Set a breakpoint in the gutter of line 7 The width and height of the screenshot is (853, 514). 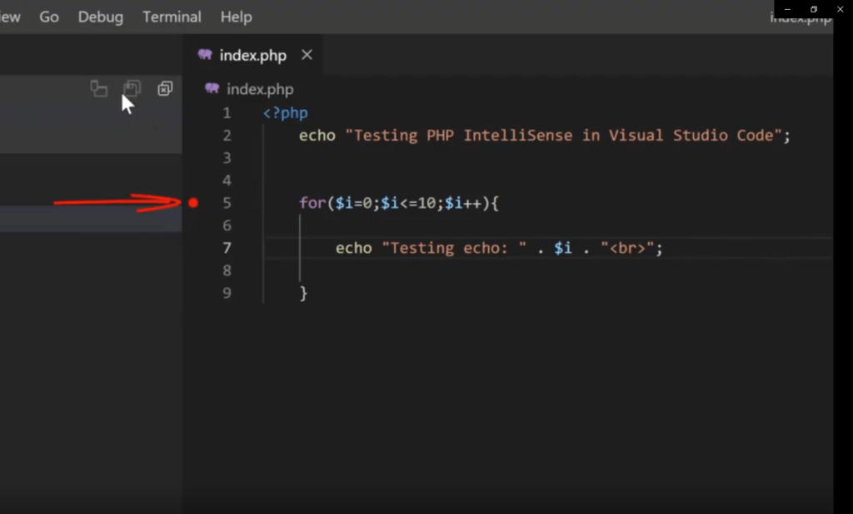[193, 247]
